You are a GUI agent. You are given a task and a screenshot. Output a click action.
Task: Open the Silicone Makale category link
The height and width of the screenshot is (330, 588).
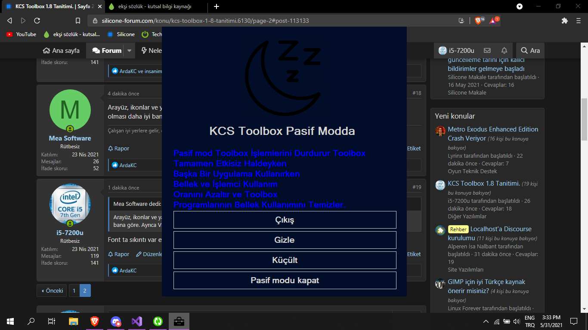[467, 92]
